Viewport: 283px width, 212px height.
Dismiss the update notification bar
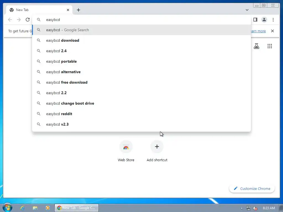(272, 31)
